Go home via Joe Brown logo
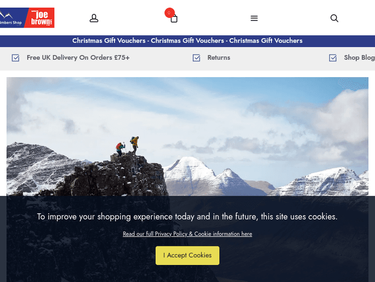Screen dimensions: 375x282 pyautogui.click(x=39, y=18)
